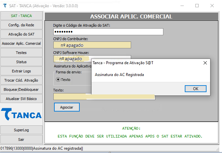The image size is (222, 153).
Task: Click the Extrair Logs button
Action: point(21,71)
